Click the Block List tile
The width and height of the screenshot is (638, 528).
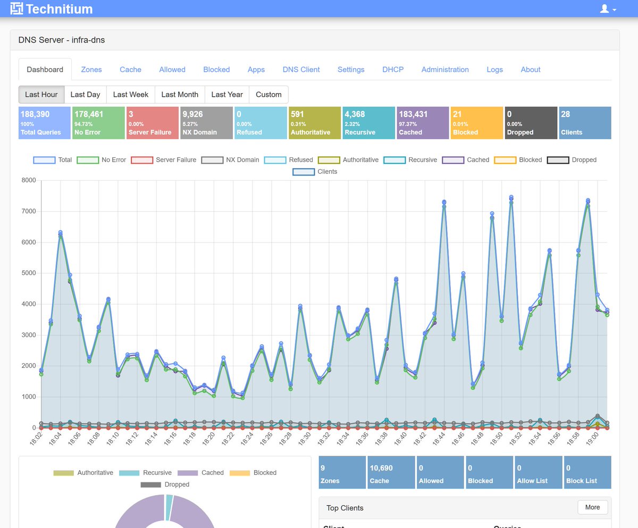[588, 472]
